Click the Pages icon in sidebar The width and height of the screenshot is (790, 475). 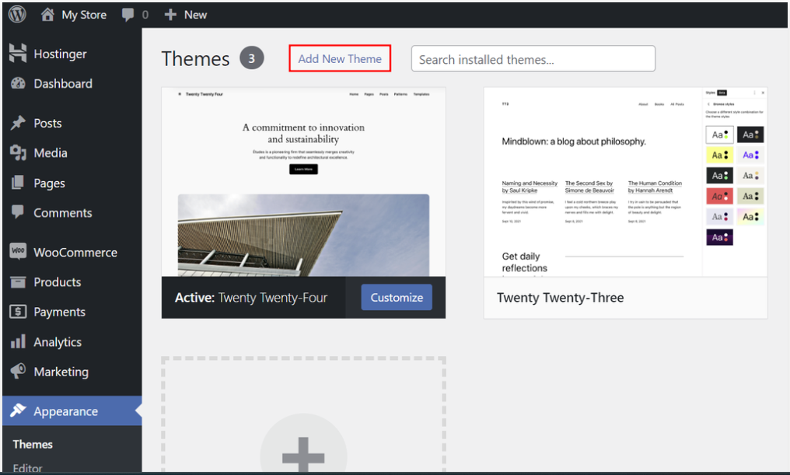(18, 183)
